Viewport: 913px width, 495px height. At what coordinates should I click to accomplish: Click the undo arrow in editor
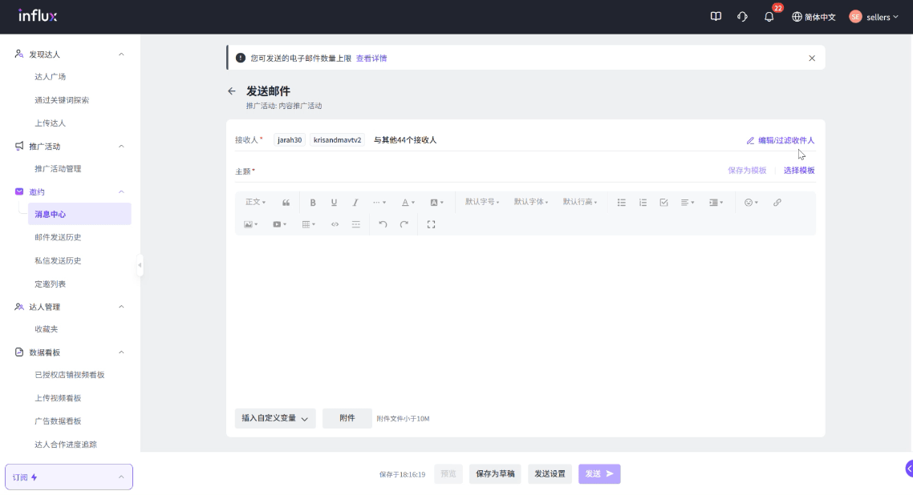pos(383,224)
